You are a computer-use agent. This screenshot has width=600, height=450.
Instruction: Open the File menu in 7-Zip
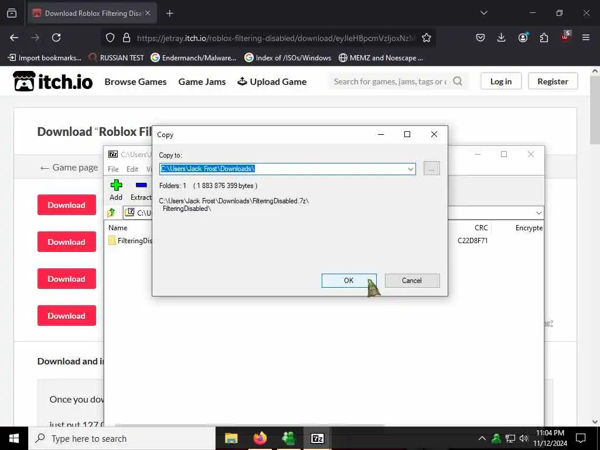tap(113, 169)
